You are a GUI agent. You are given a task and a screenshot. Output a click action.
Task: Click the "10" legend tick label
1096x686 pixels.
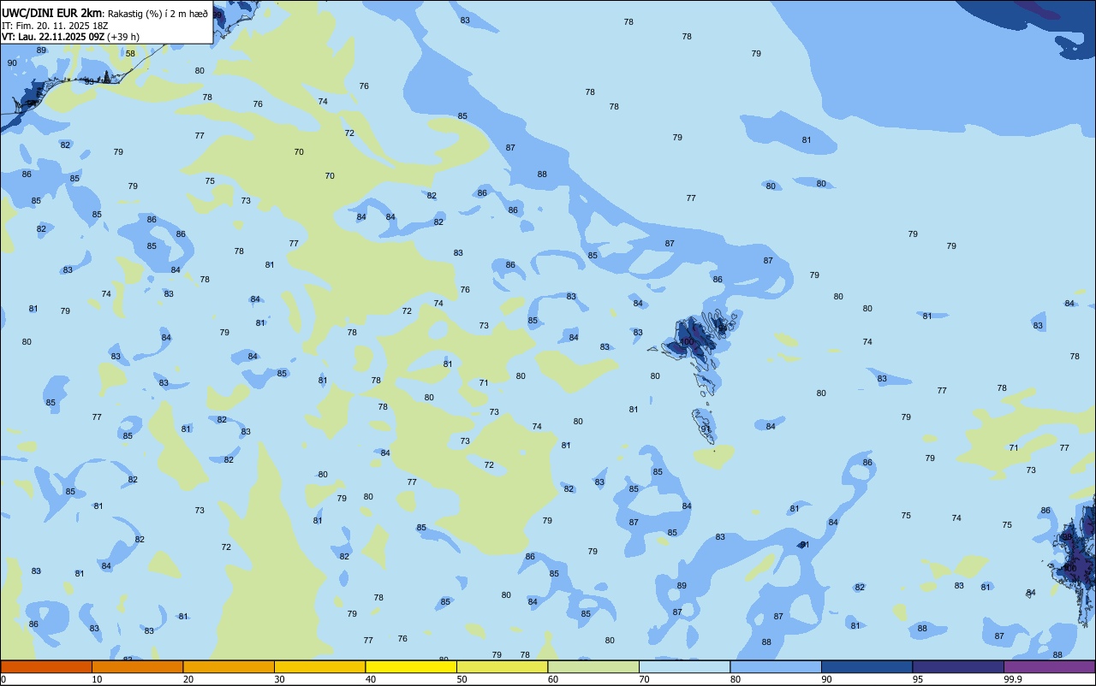[98, 679]
